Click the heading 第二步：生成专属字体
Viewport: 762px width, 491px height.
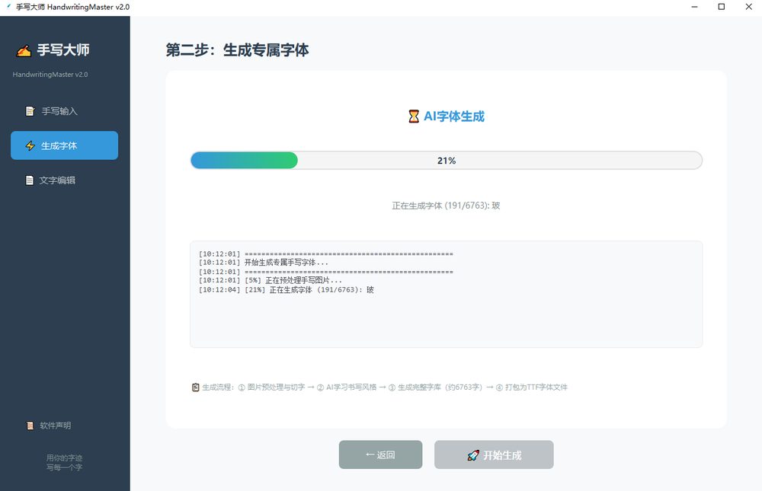tap(237, 50)
